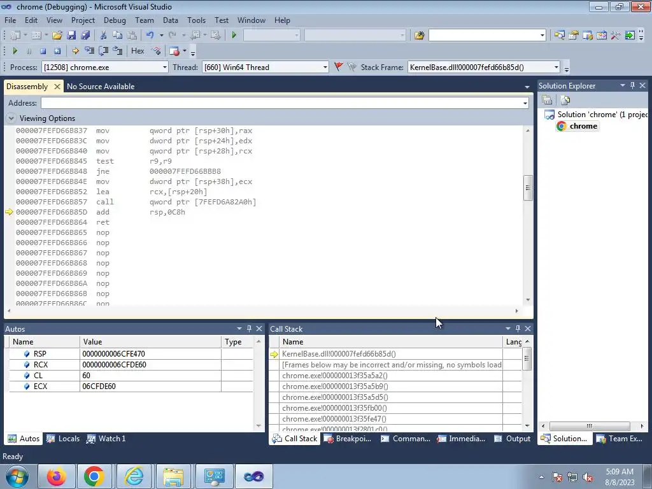Open the Properties Window toolbar icon
Screen dimensions: 652x489
574,36
